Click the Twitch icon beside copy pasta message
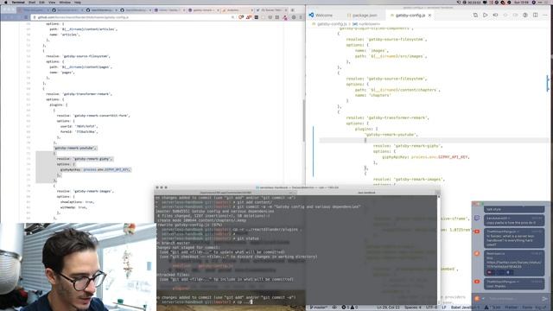Viewport: 553px width, 311px height. click(477, 219)
